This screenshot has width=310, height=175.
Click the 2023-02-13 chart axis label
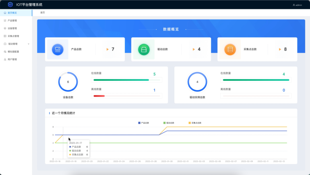[279, 161]
